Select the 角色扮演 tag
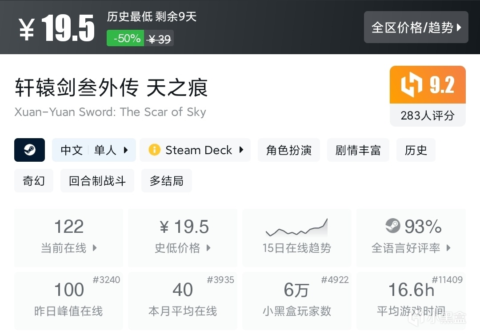480x335 pixels. (288, 150)
